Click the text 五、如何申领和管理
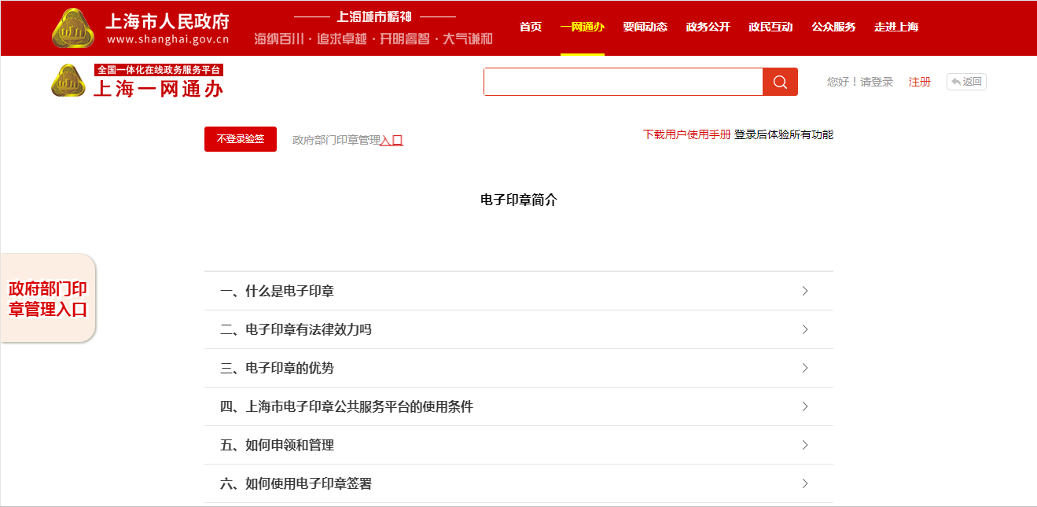The width and height of the screenshot is (1037, 507). [277, 446]
